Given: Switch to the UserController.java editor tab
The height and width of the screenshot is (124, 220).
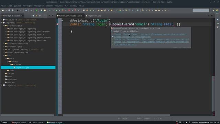Looking at the screenshot, I should click(70, 15).
